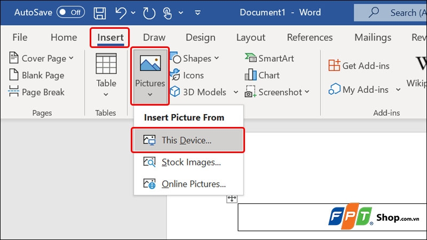The width and height of the screenshot is (427, 240).
Task: Expand the Screenshot dropdown
Action: tap(278, 92)
